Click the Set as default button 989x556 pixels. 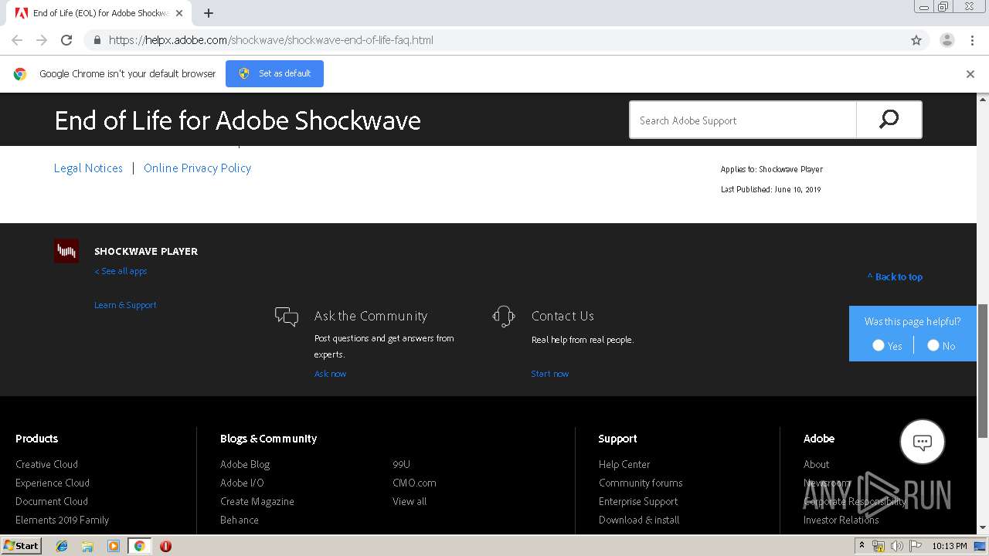pyautogui.click(x=274, y=73)
